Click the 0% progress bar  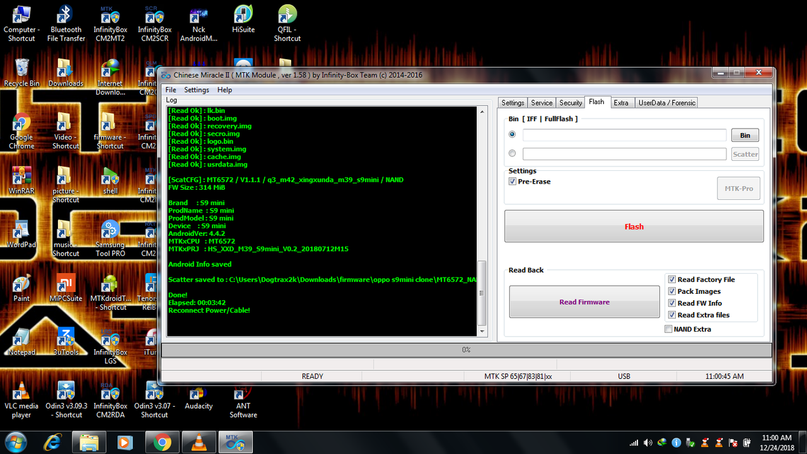point(467,350)
